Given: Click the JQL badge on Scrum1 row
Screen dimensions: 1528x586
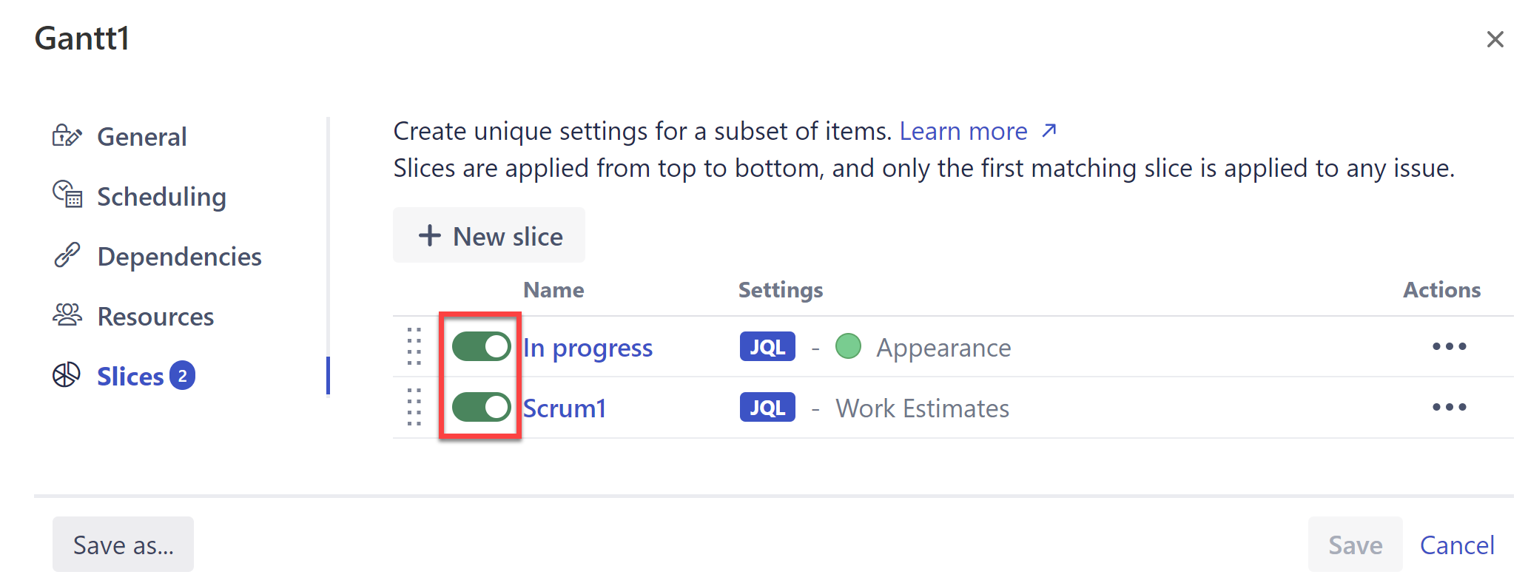Looking at the screenshot, I should [x=767, y=407].
